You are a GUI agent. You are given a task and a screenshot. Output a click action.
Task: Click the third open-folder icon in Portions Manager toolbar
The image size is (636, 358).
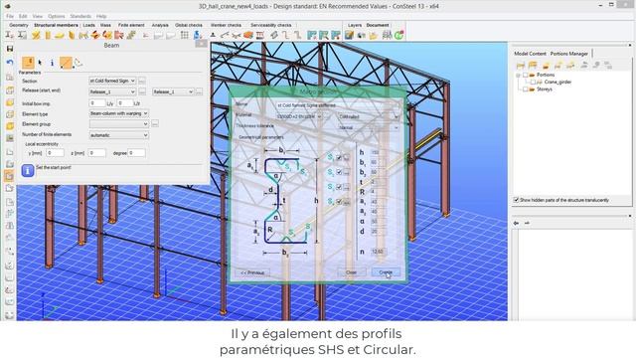pyautogui.click(x=546, y=65)
